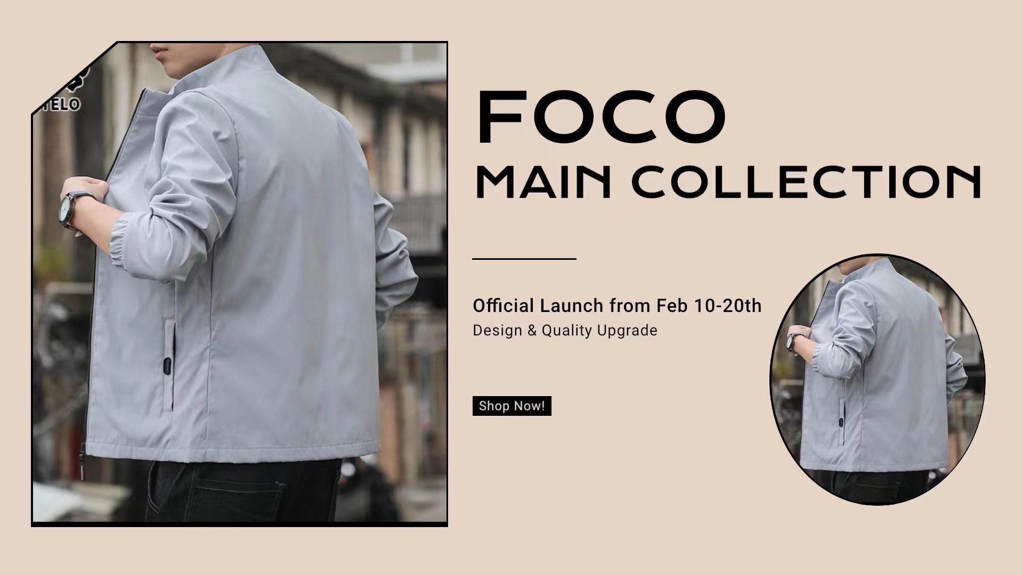Click the horizontal divider line under the title
Viewport: 1023px width, 575px height.
pos(524,259)
